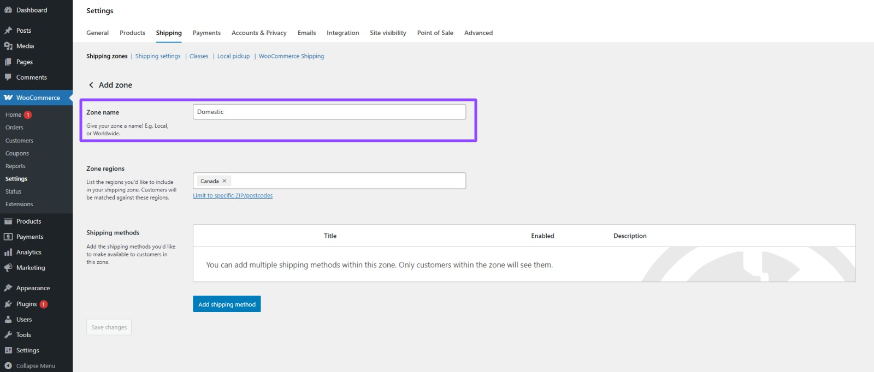Open the Reports submenu item
Screen dimensions: 874x372
tap(15, 166)
